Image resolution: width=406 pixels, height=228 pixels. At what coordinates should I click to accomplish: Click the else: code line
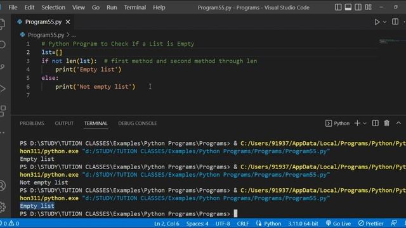pos(50,78)
